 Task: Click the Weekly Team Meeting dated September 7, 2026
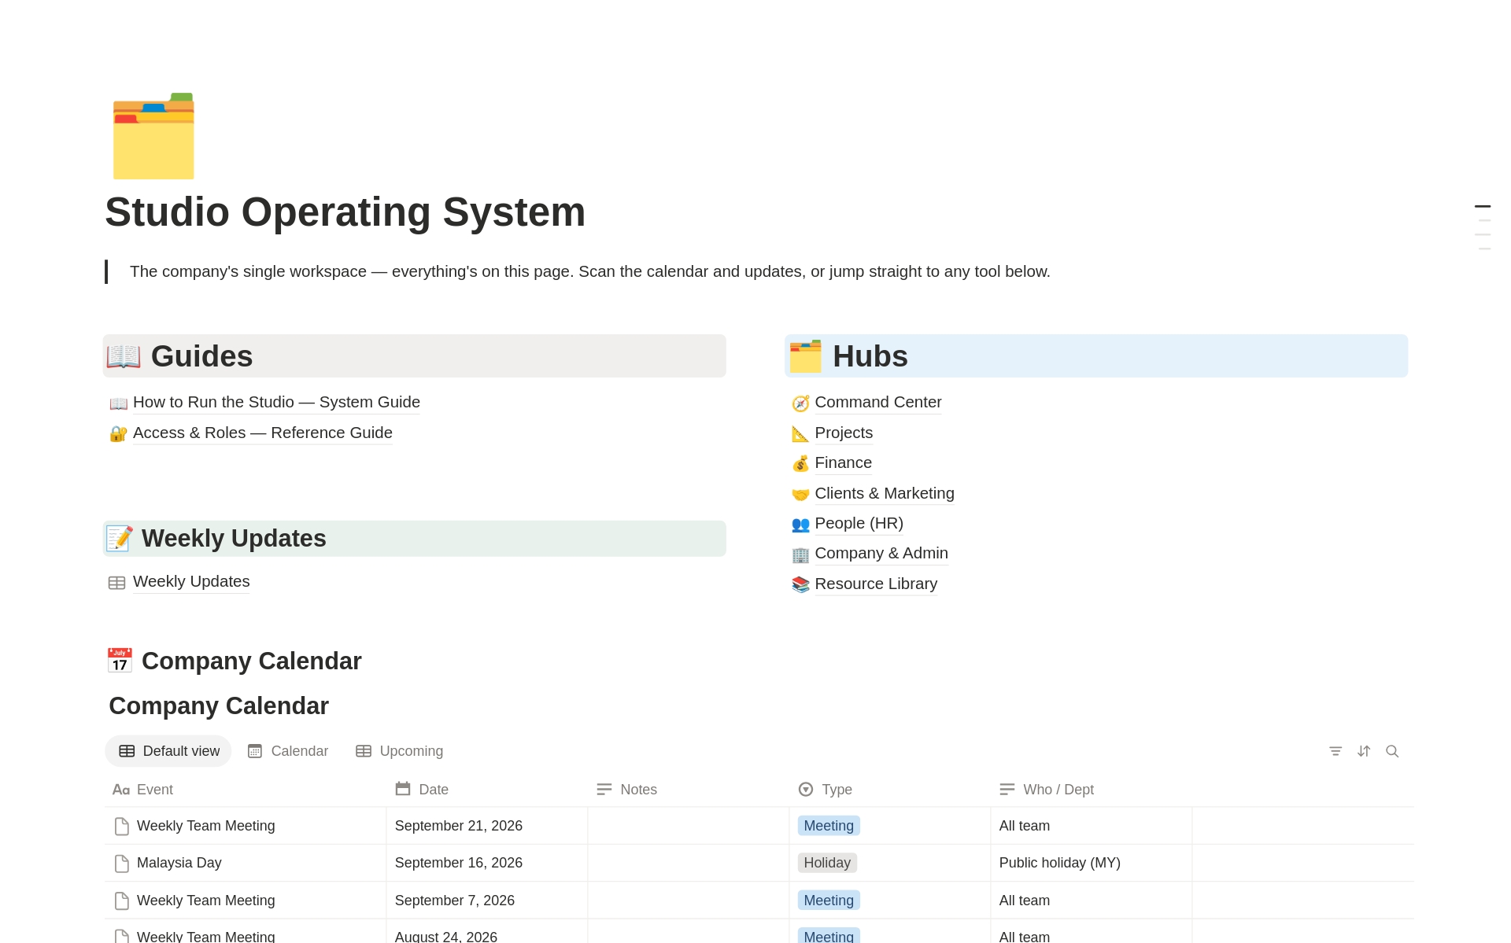coord(205,901)
